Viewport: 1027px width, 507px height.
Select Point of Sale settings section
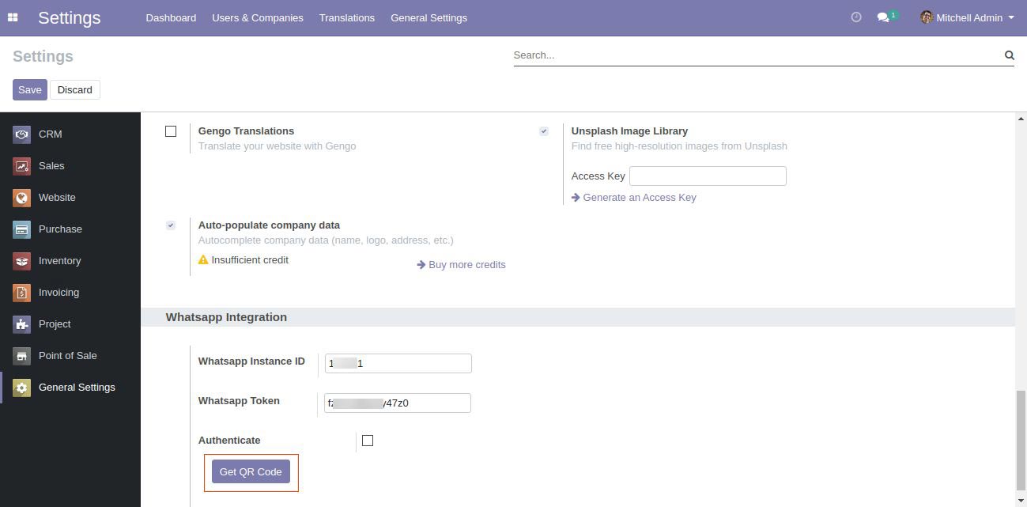(x=70, y=356)
